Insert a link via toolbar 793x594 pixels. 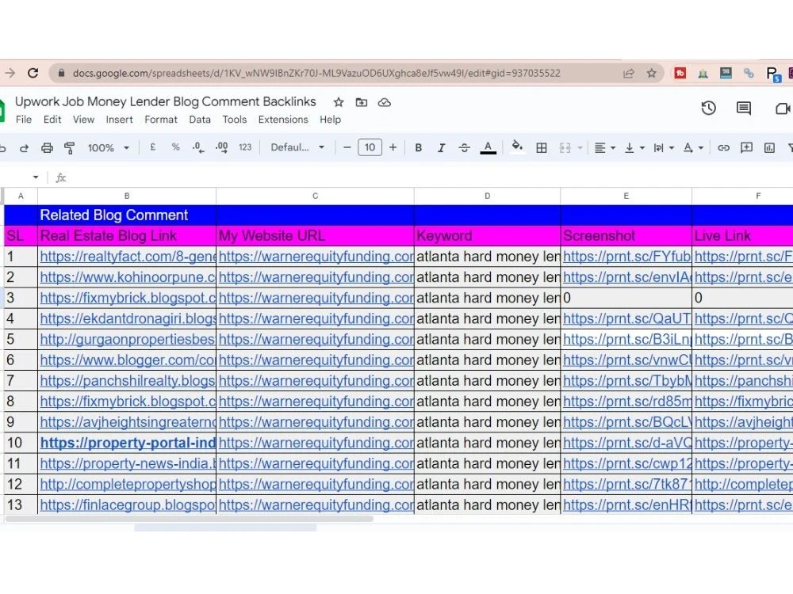[723, 147]
